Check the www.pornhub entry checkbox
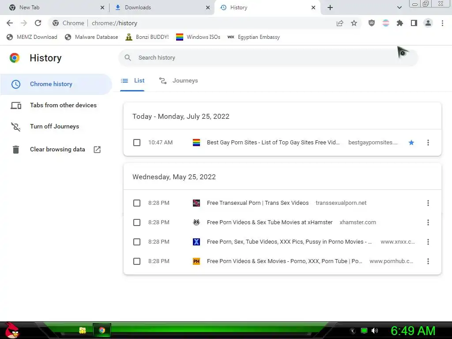 137,261
